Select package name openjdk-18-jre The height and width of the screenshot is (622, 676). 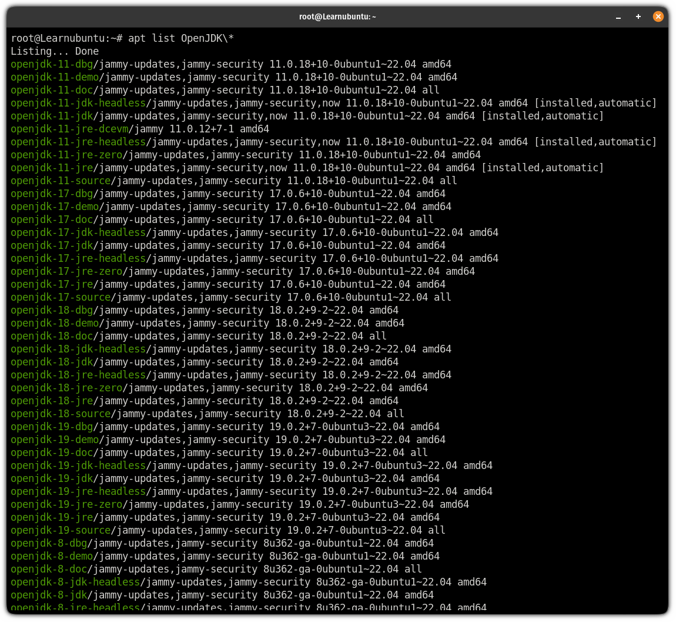tap(52, 401)
